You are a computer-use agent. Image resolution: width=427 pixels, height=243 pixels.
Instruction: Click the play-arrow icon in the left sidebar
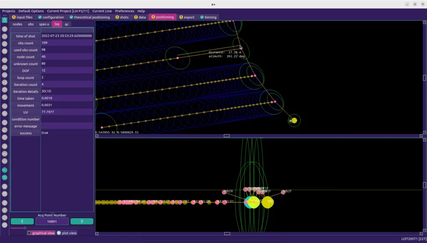(x=5, y=36)
